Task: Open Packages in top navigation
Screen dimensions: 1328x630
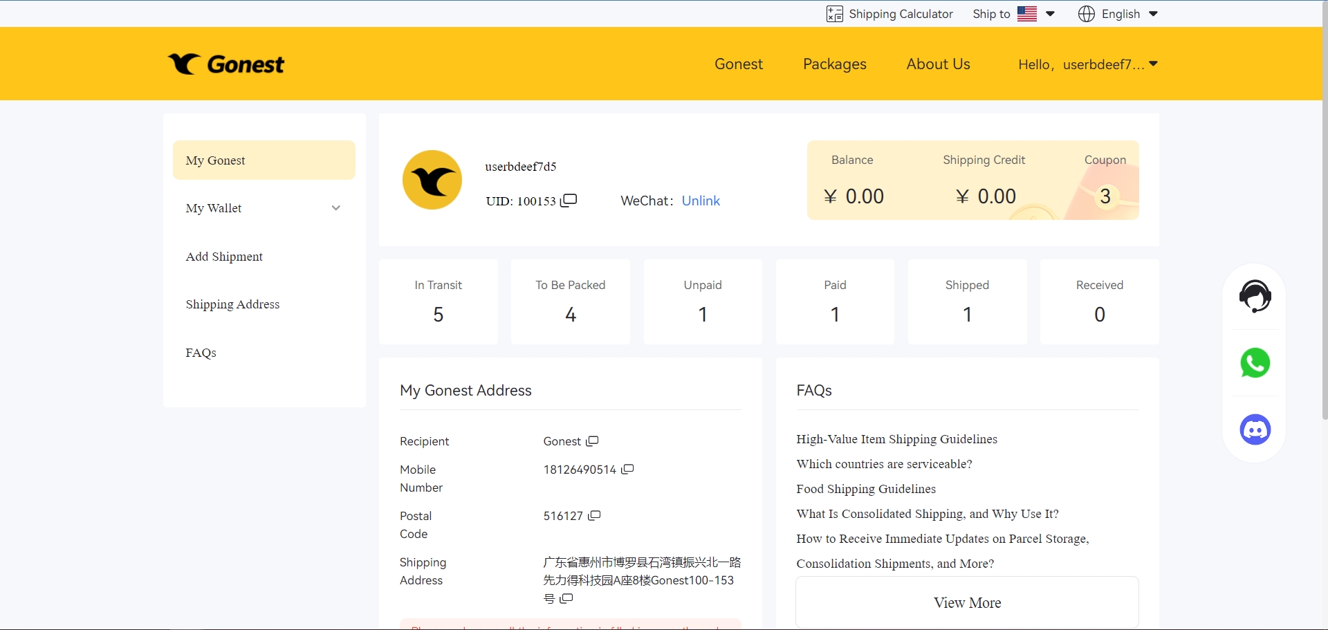Action: (x=835, y=64)
